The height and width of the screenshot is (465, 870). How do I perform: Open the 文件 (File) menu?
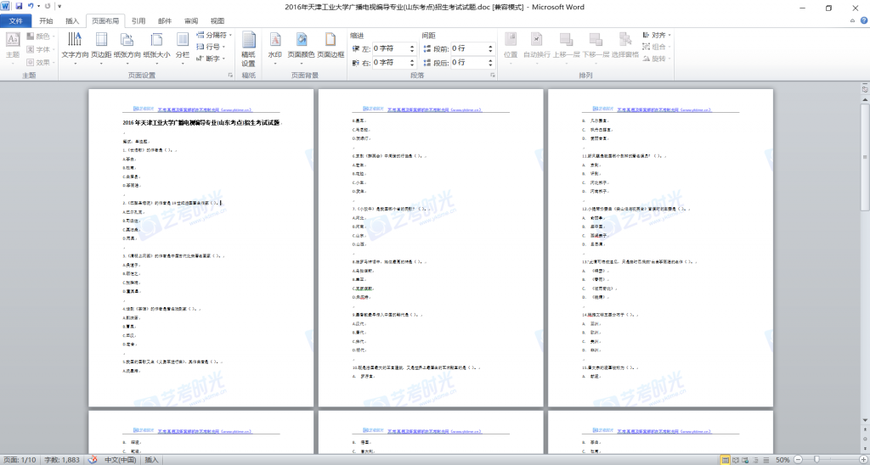tap(15, 20)
